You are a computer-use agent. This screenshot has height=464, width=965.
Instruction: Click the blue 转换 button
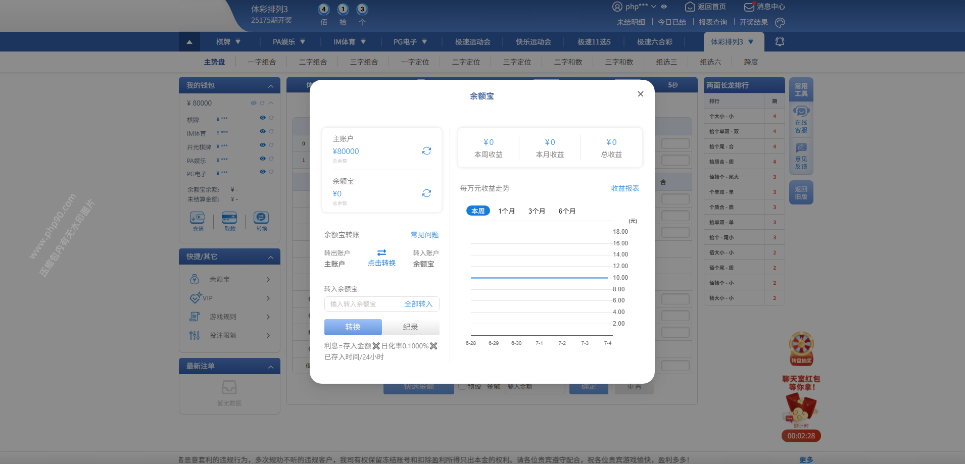(353, 327)
